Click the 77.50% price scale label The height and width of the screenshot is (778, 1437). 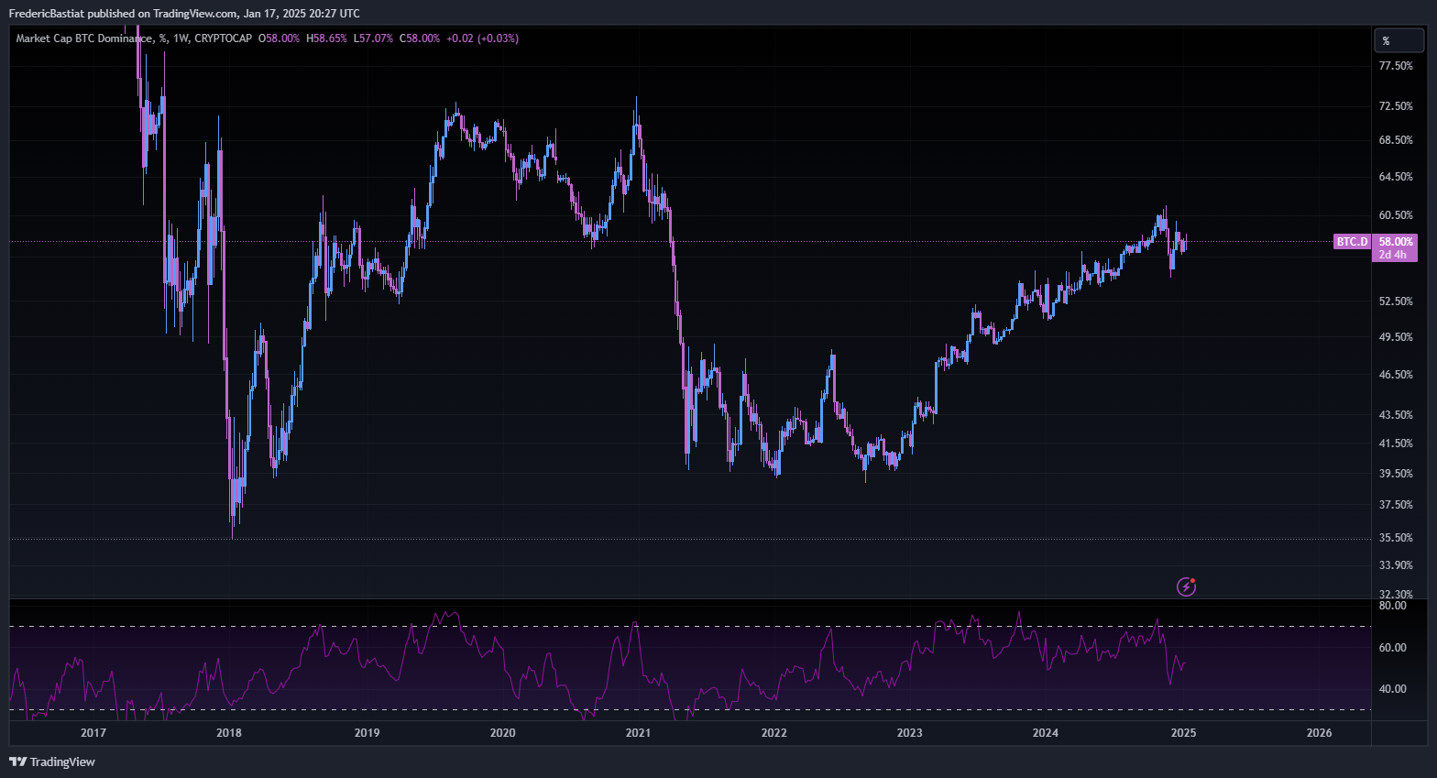1395,66
